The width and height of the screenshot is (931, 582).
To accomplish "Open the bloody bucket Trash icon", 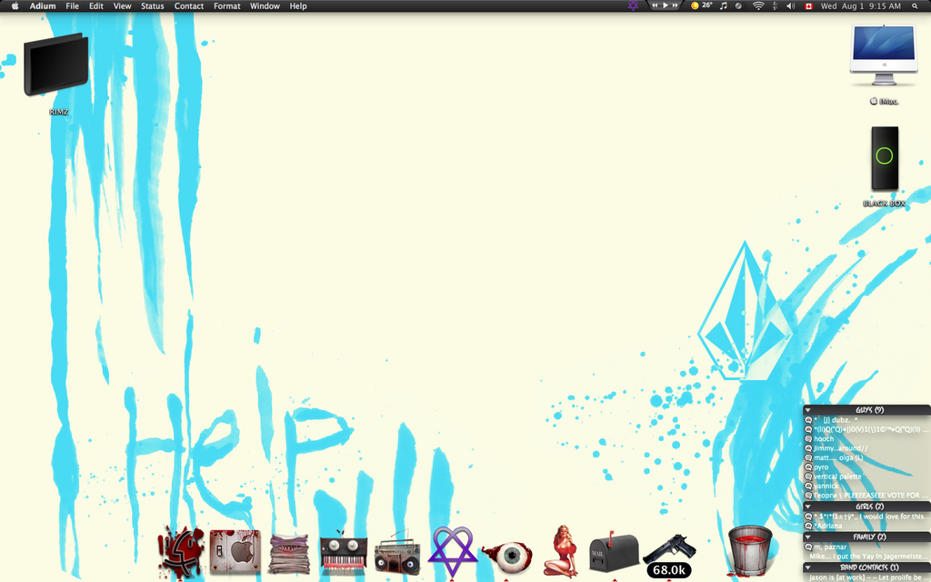I will (x=750, y=550).
